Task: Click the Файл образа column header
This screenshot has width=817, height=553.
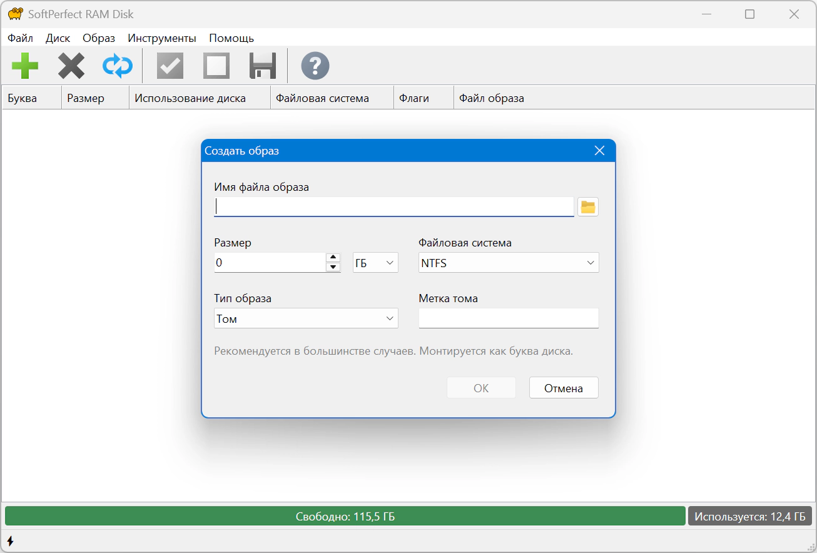Action: [634, 98]
